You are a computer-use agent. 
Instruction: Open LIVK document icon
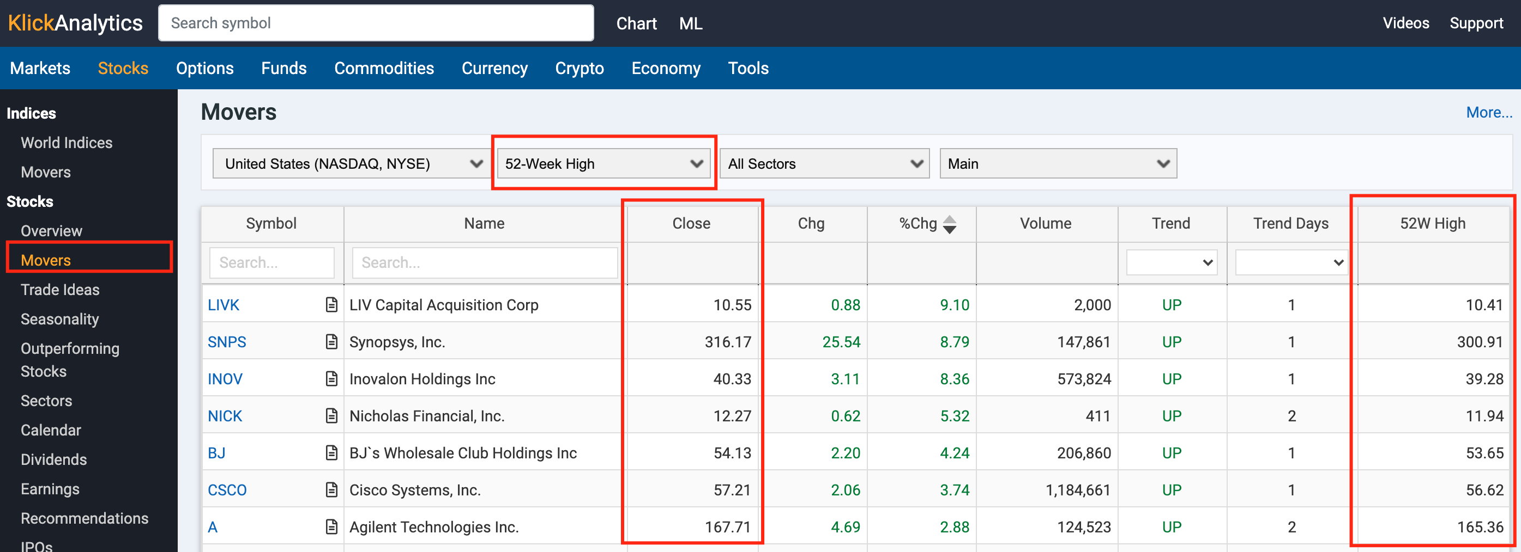331,304
